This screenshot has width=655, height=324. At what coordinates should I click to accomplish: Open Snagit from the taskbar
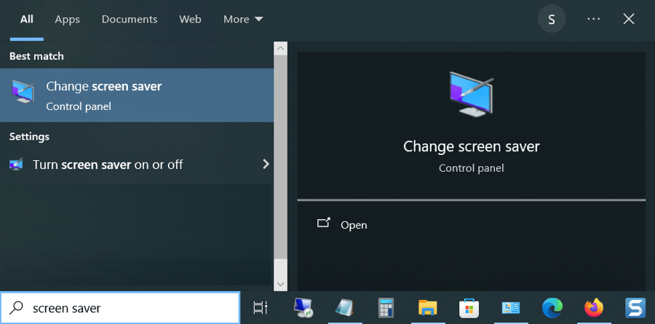point(635,308)
